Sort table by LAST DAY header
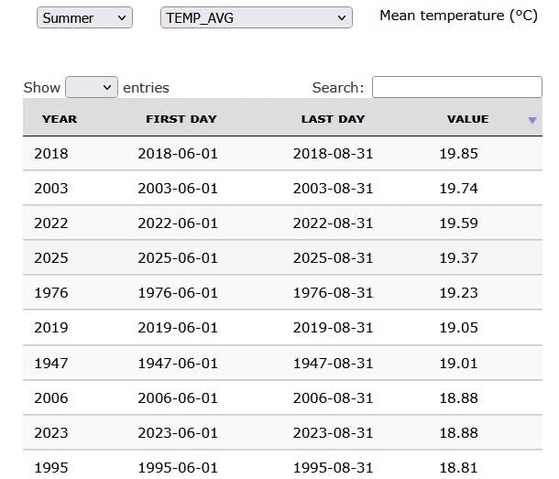Screen dimensions: 559x479 [x=333, y=119]
